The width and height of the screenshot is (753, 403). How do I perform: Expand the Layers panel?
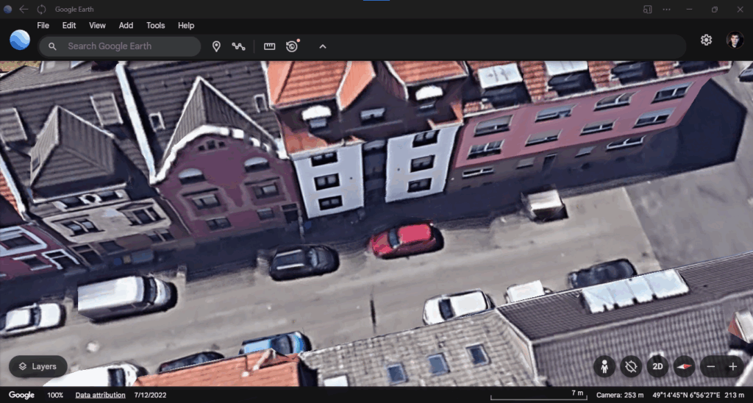38,366
